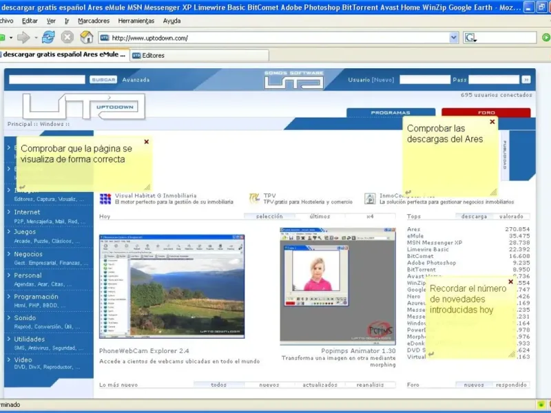Close the 'Comprobar que la página' sticky note

pyautogui.click(x=147, y=142)
